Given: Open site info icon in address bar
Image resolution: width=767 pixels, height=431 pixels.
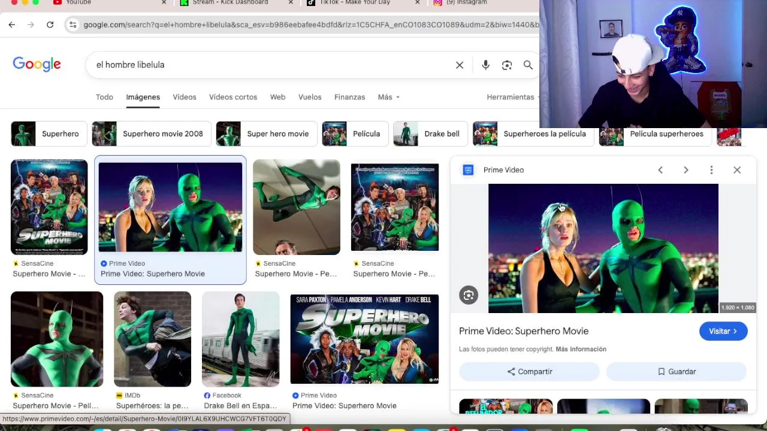Looking at the screenshot, I should pyautogui.click(x=73, y=25).
